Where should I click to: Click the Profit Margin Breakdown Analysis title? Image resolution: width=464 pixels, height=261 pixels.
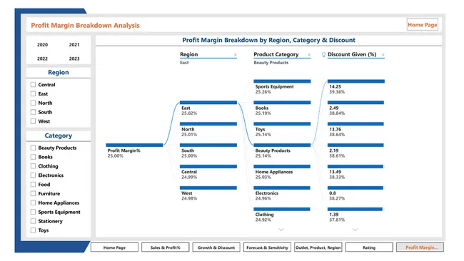[x=85, y=26]
